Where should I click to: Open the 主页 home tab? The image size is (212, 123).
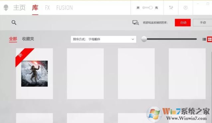(19, 8)
